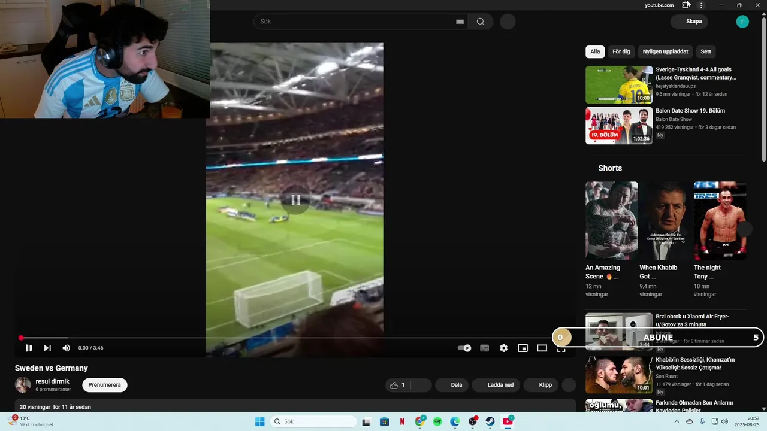Open the Balon Date Show 19. Bölüm thumbnail
Viewport: 767px width, 431px height.
pos(619,126)
